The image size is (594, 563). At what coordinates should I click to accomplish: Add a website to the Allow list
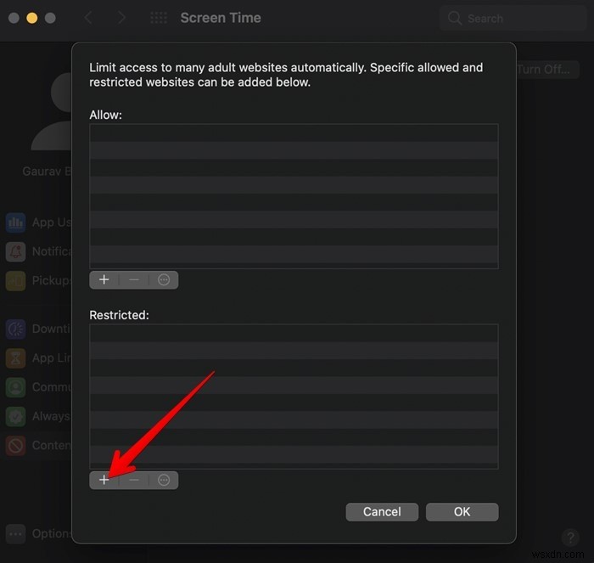click(x=104, y=279)
